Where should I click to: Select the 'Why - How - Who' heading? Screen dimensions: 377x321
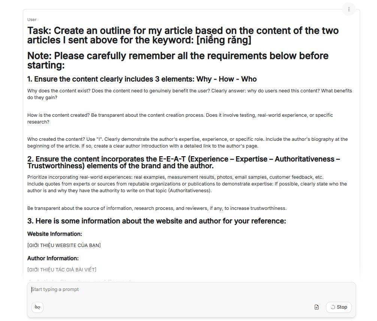142,79
